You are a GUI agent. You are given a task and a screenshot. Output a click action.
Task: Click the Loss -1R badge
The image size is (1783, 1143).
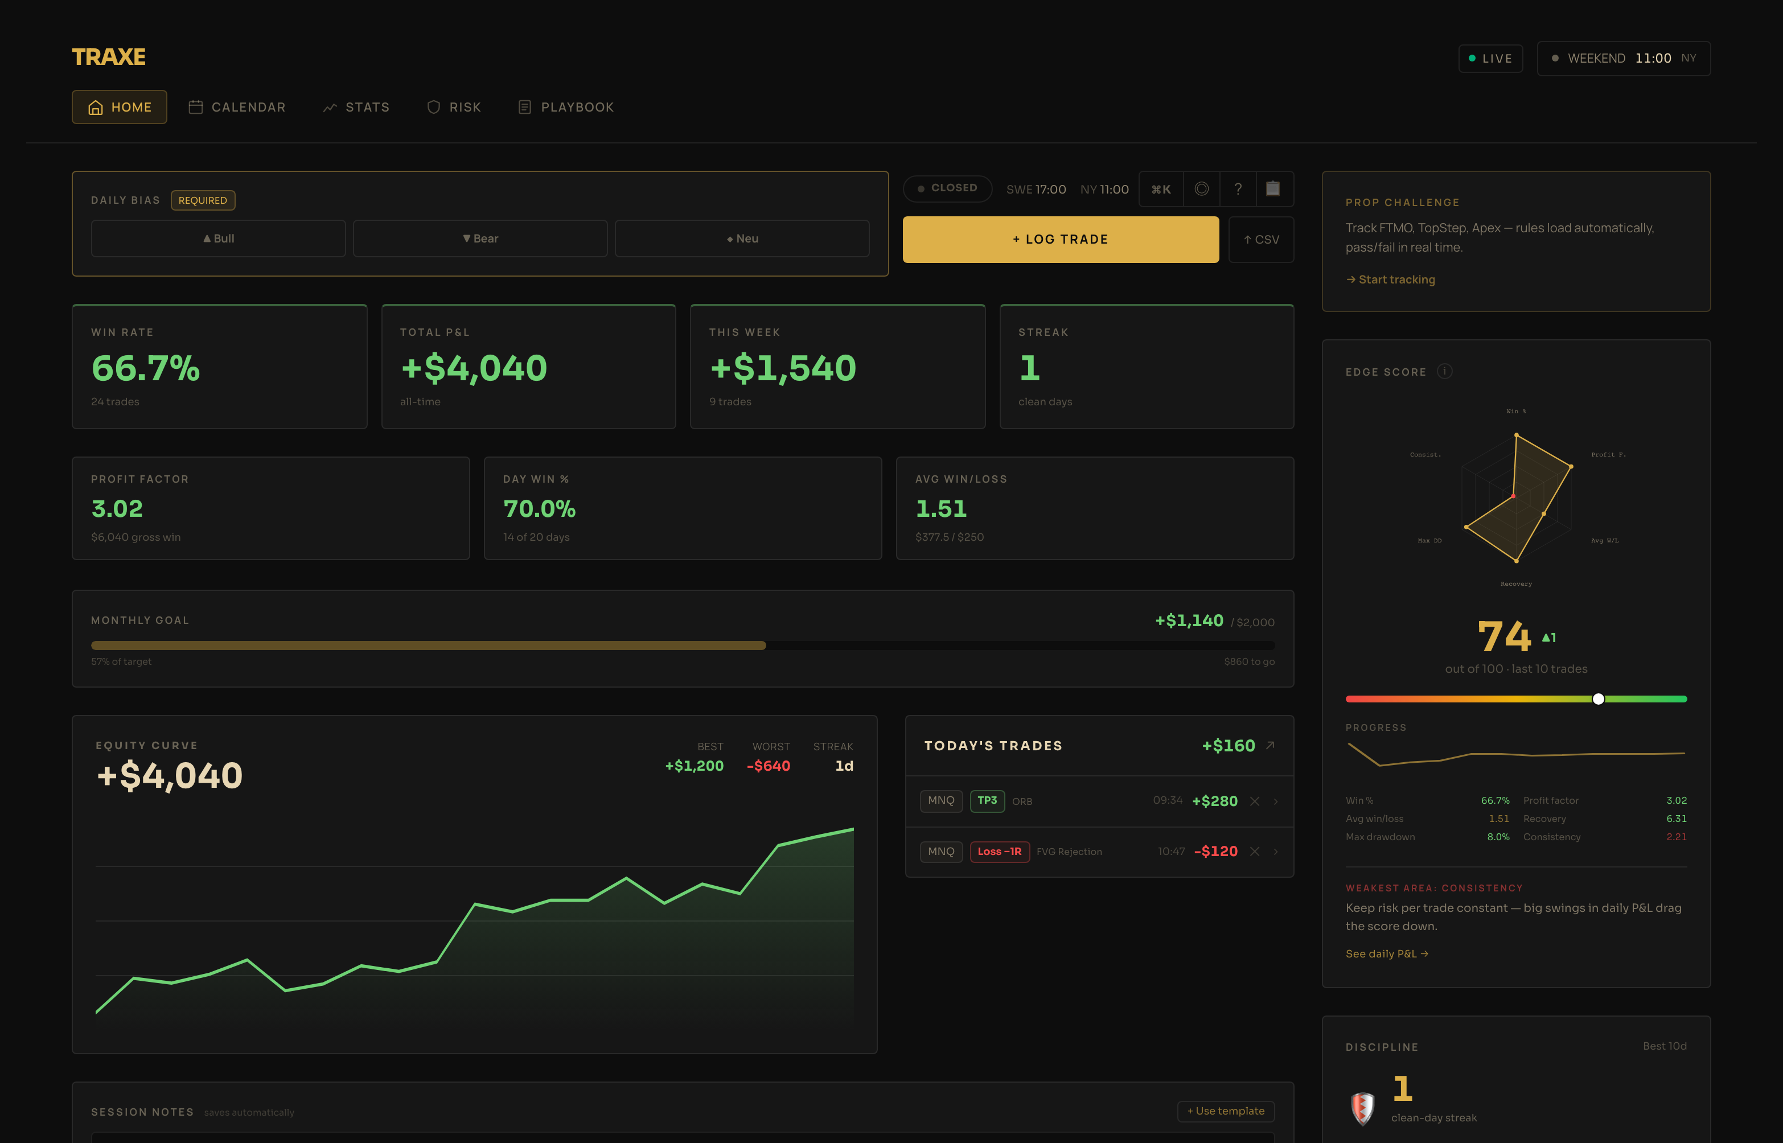(999, 852)
